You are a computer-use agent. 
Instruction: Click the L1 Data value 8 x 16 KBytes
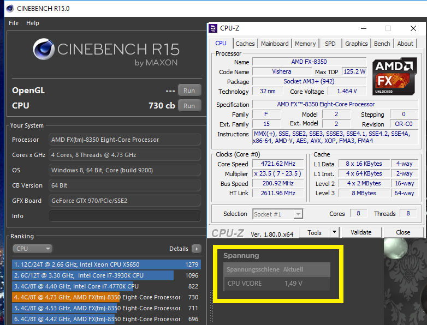[364, 164]
